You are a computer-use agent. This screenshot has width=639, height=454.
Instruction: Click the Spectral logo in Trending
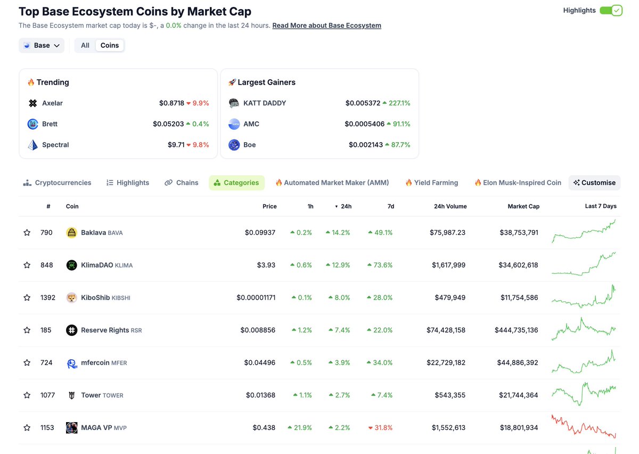[33, 145]
